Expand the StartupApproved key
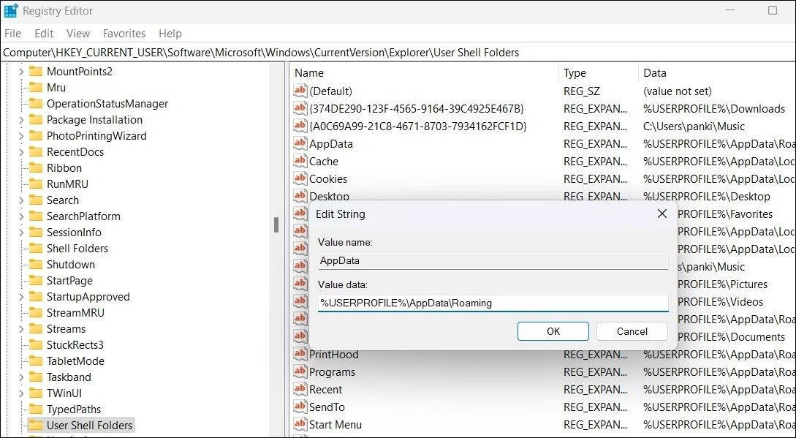This screenshot has width=796, height=438. click(x=20, y=297)
